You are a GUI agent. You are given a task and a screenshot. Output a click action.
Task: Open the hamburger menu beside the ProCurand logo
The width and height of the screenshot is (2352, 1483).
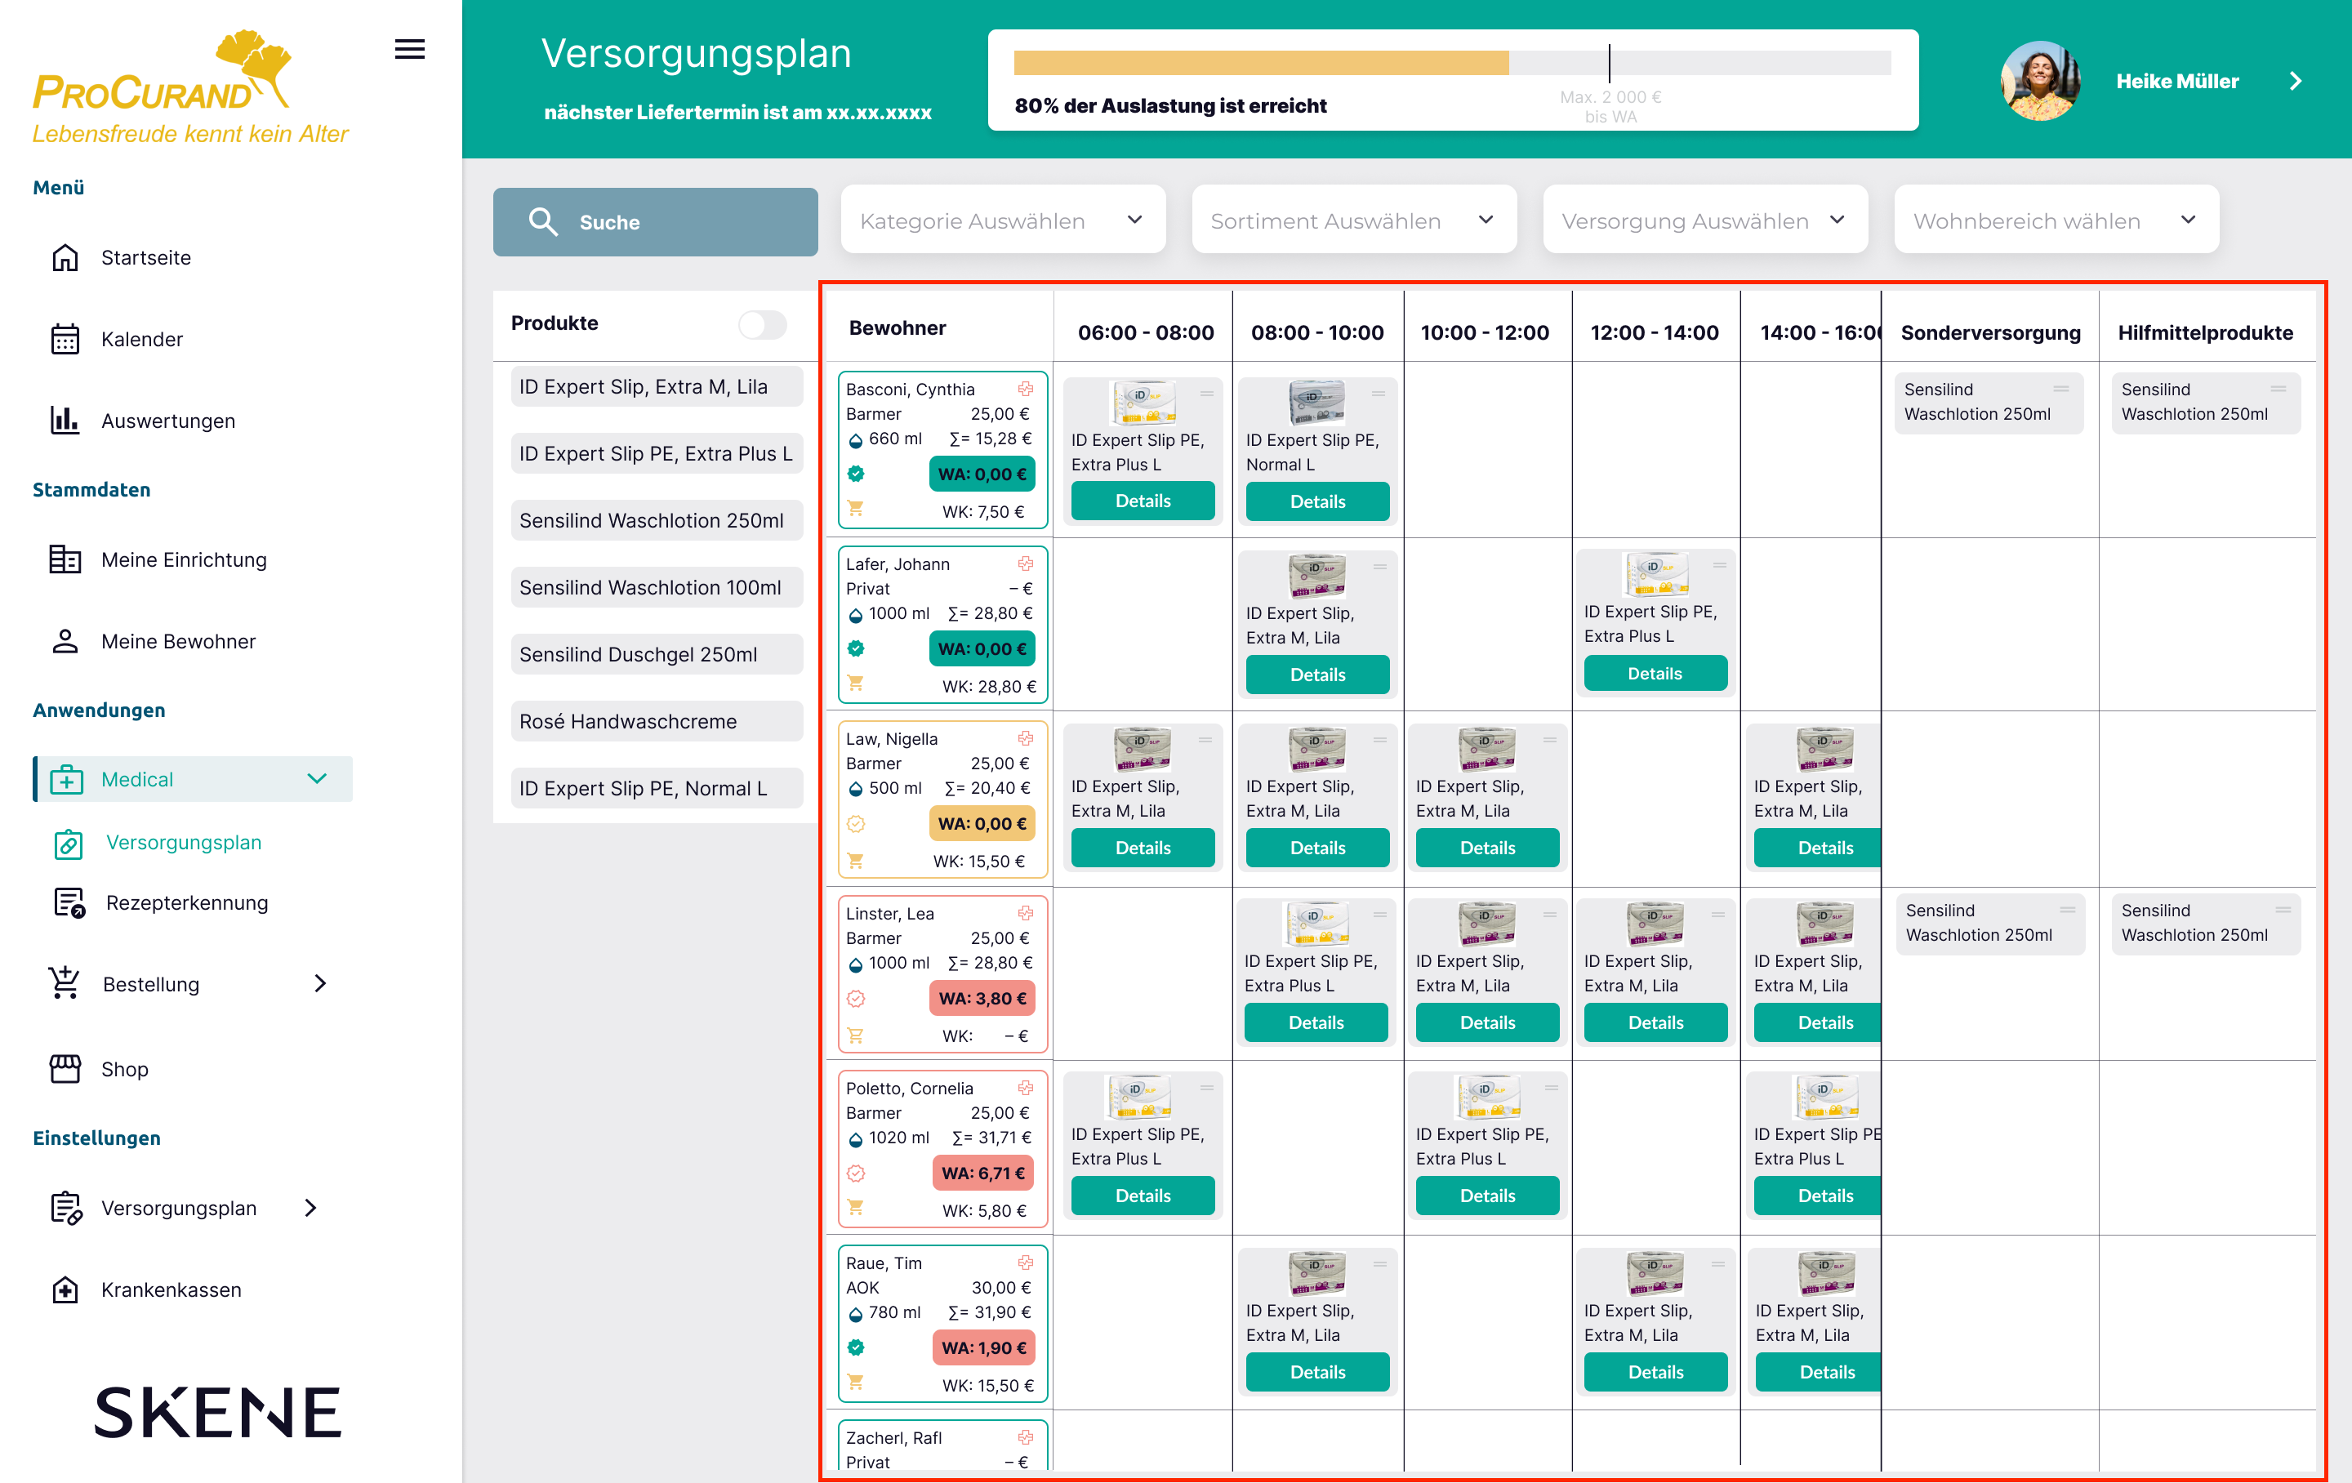pyautogui.click(x=409, y=49)
